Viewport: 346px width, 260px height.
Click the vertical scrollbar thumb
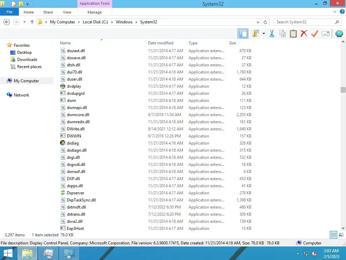click(343, 90)
